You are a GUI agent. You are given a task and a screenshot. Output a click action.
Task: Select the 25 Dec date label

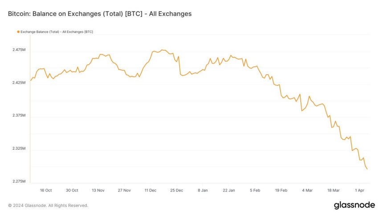[x=176, y=190]
